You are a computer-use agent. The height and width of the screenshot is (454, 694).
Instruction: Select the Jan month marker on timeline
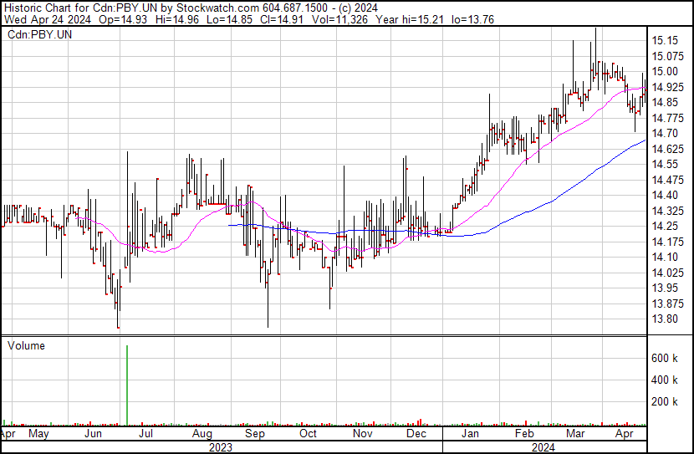pos(471,434)
